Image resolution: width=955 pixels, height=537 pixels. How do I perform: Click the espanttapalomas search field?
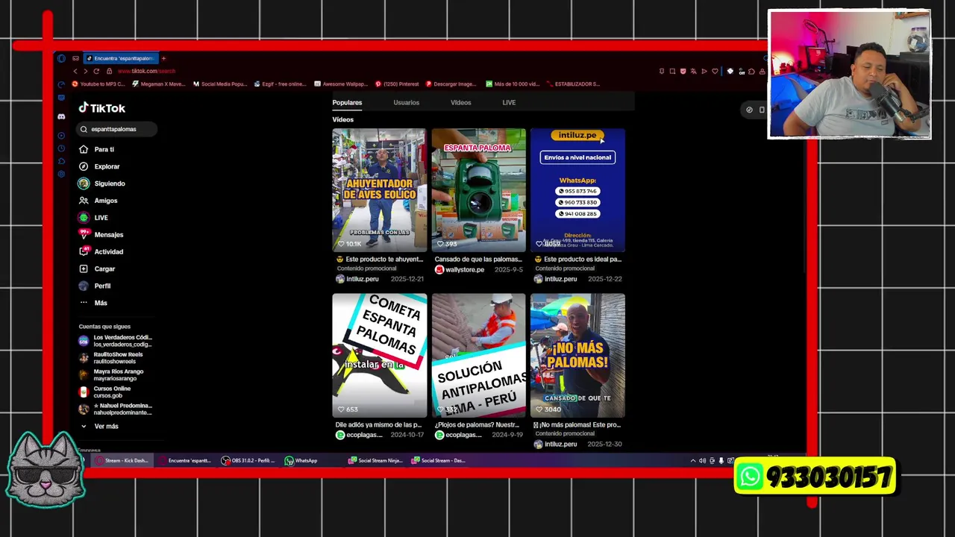[118, 129]
